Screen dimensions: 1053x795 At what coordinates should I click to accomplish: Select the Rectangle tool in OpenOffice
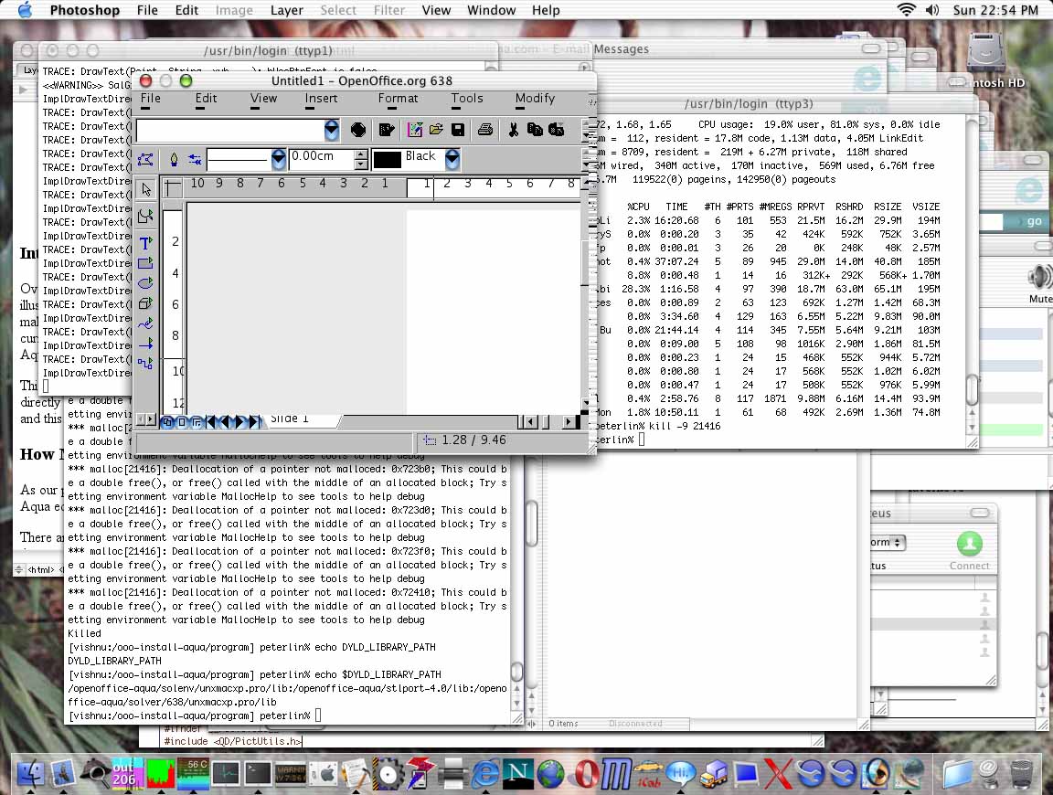point(145,263)
